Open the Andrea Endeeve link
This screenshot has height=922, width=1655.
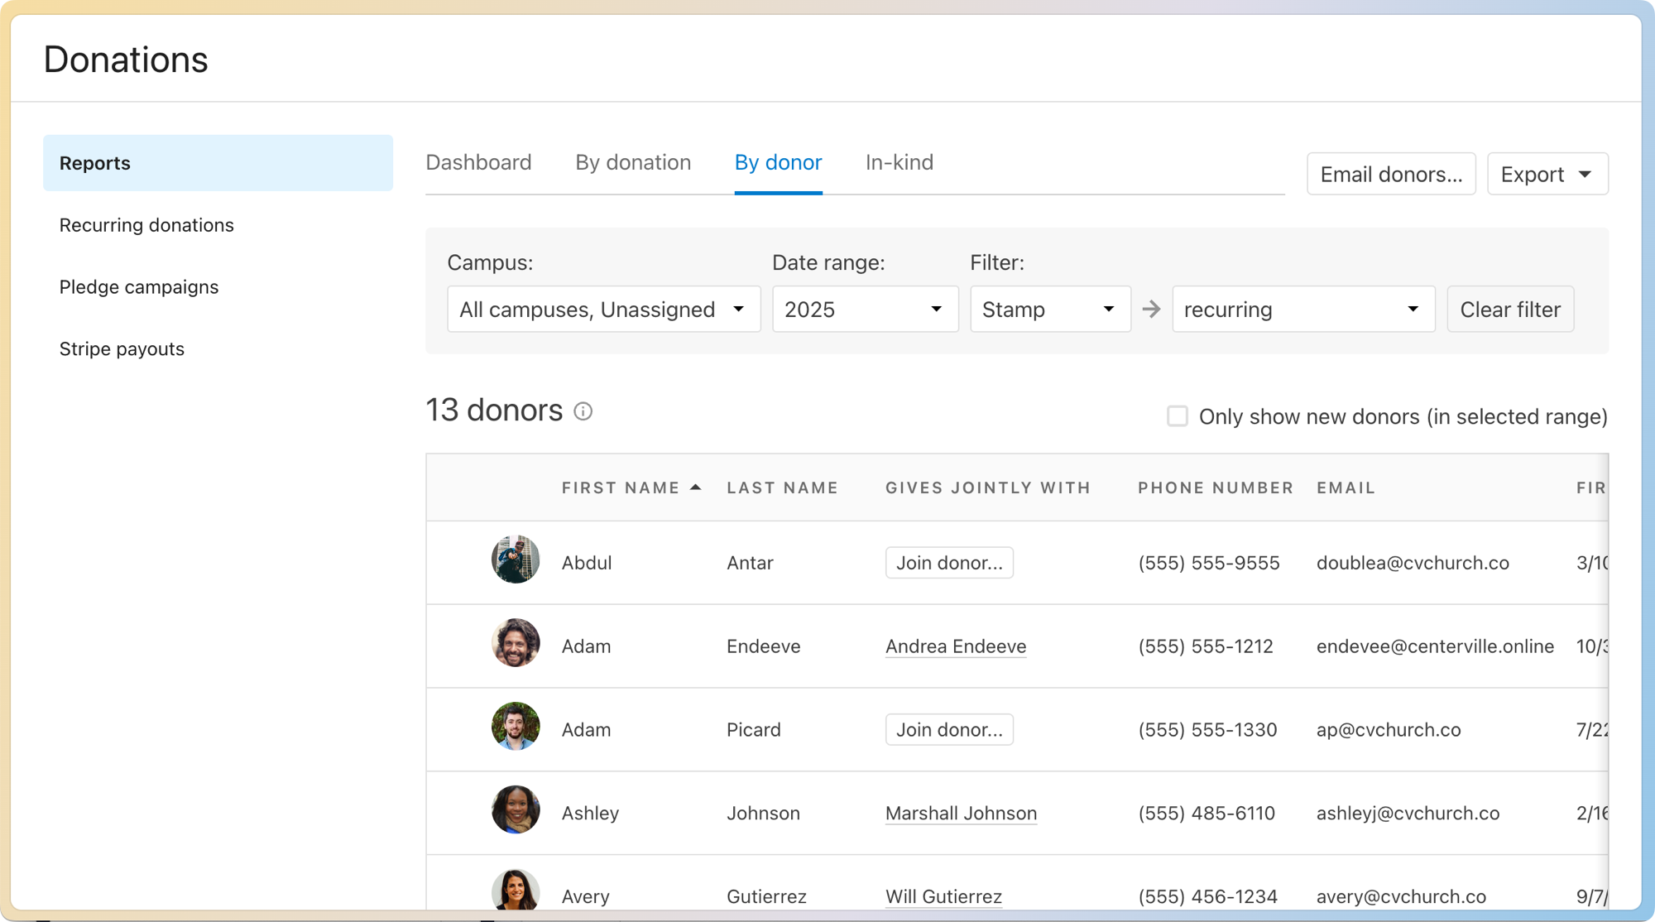tap(955, 646)
